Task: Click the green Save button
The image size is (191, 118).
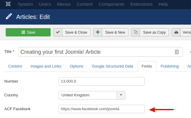Action: click(x=28, y=32)
